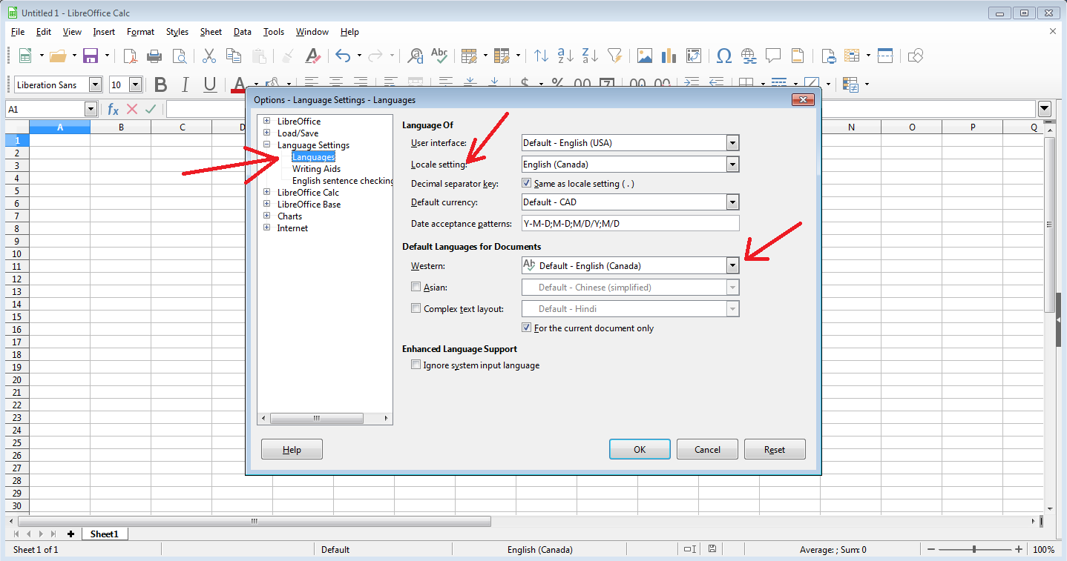Tick Ignore system input language
Image resolution: width=1067 pixels, height=561 pixels.
pos(416,365)
